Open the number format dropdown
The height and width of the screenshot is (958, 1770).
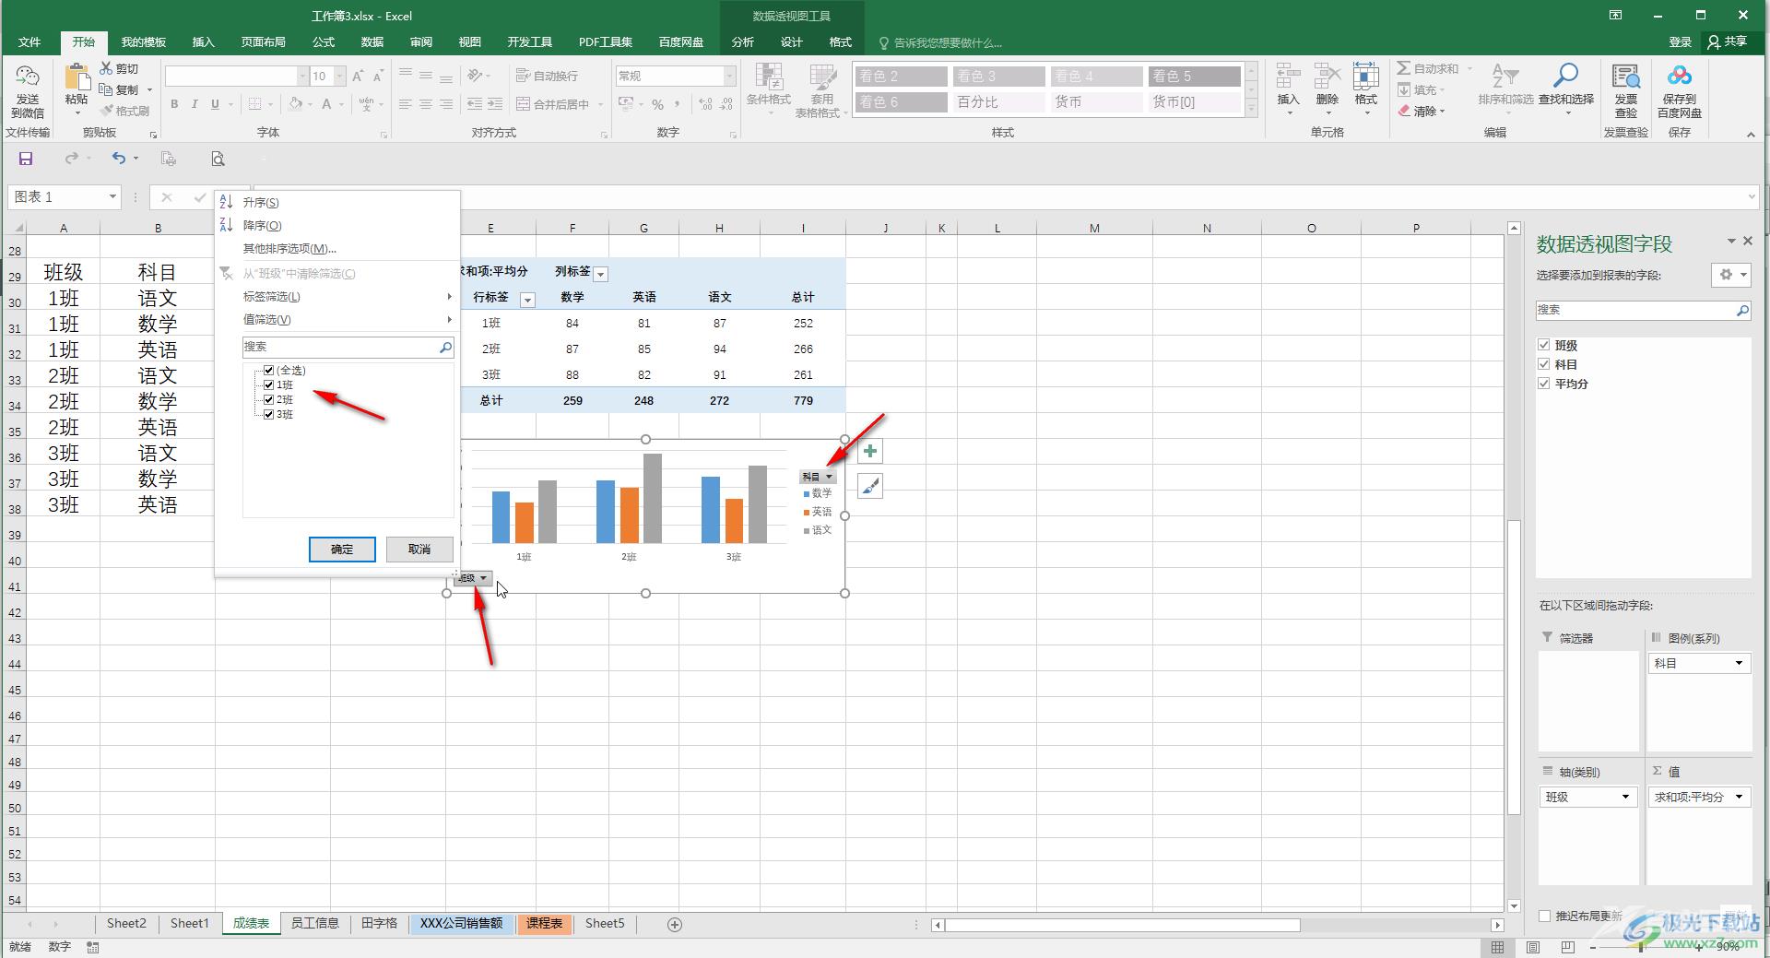tap(729, 76)
